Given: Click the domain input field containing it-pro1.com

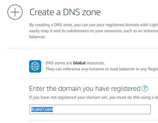Looking at the screenshot, I should tap(90, 109).
